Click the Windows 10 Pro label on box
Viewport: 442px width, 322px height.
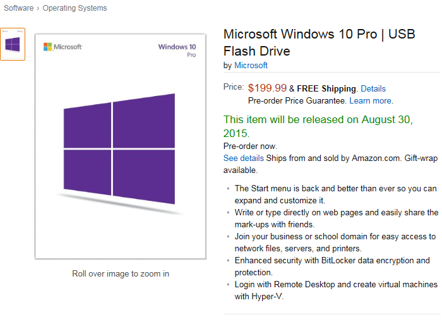(177, 50)
